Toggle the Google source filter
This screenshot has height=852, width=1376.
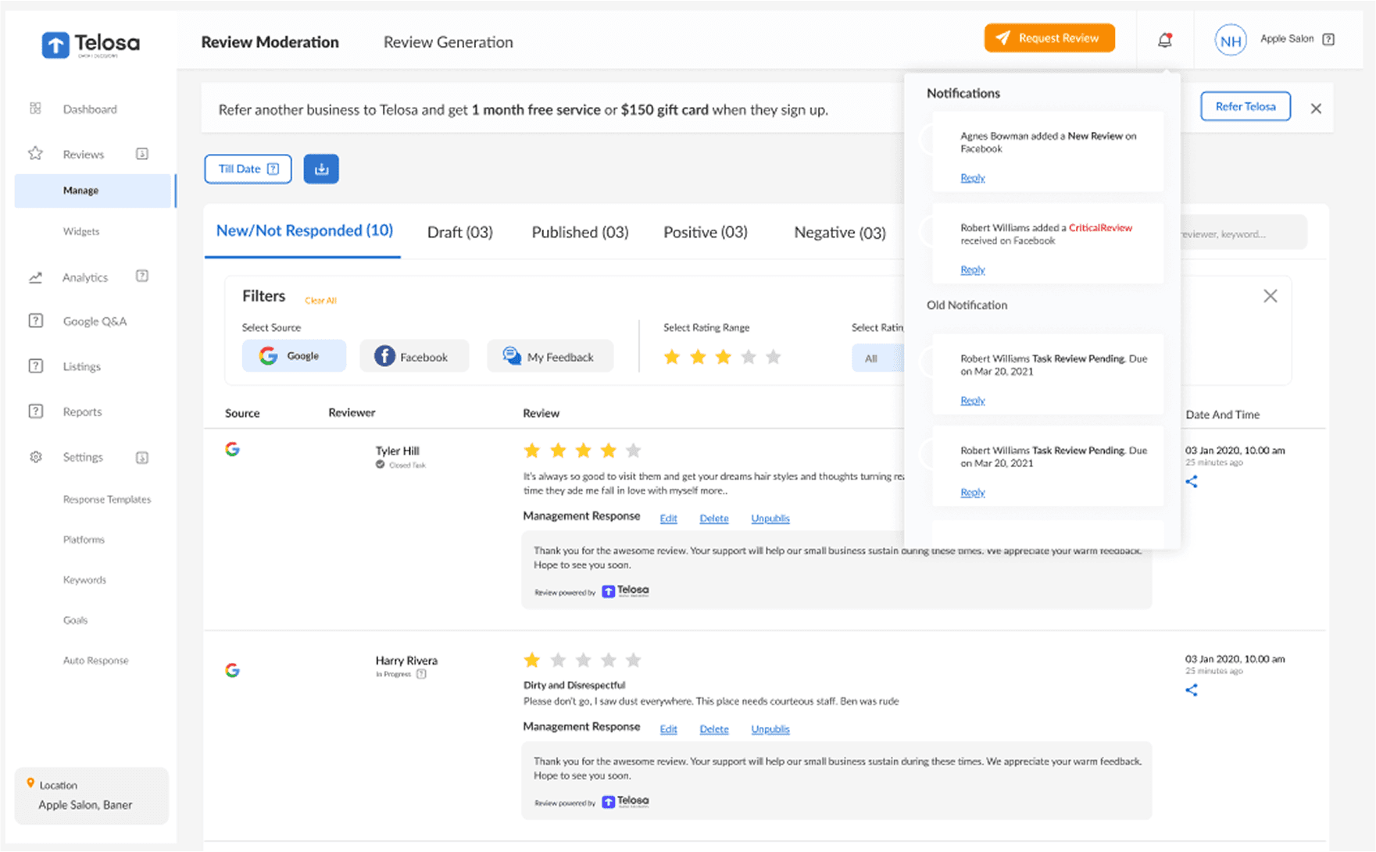click(x=294, y=356)
